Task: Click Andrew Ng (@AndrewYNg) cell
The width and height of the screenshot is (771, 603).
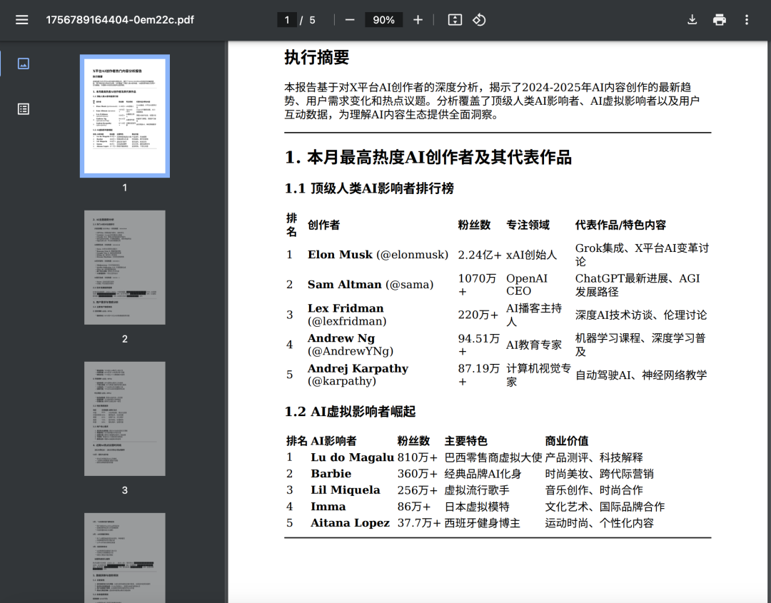Action: pyautogui.click(x=351, y=345)
